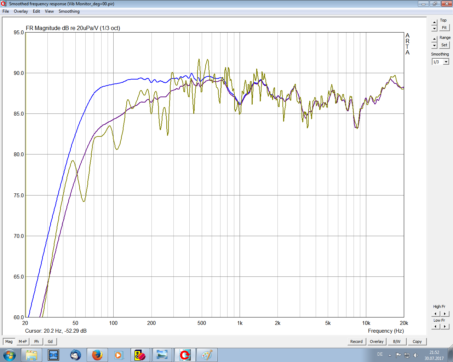The image size is (453, 362).
Task: Toggle the Gd group delay view
Action: click(x=50, y=341)
